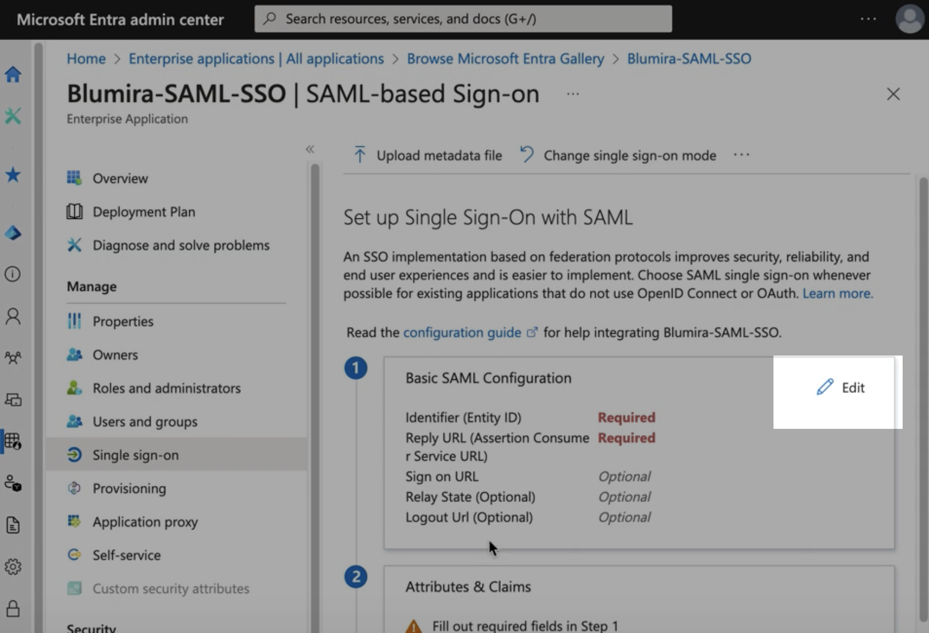Open the single user icon in left rail

(13, 316)
